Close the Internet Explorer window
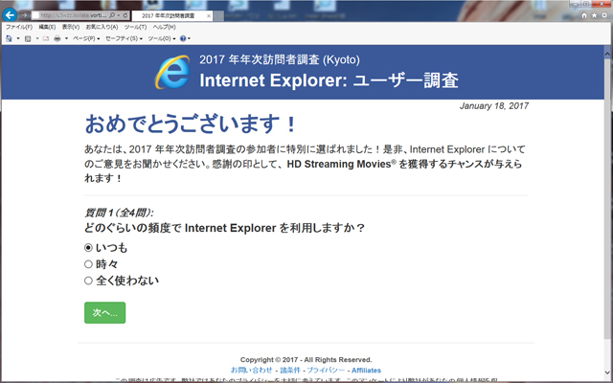Image resolution: width=613 pixels, height=383 pixels. point(602,4)
